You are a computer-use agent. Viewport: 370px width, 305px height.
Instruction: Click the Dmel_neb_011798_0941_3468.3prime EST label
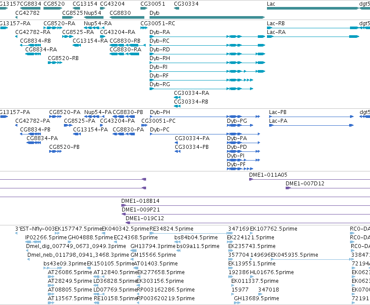click(x=78, y=255)
